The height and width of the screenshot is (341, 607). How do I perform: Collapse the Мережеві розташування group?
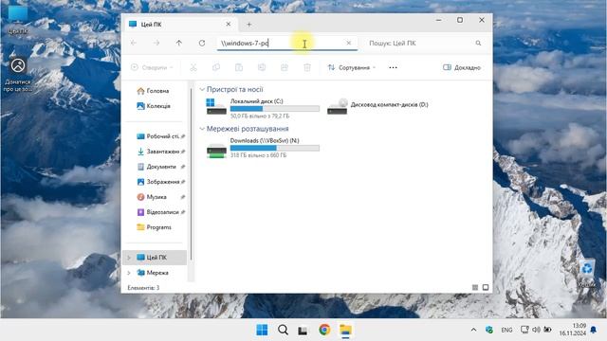click(x=202, y=129)
